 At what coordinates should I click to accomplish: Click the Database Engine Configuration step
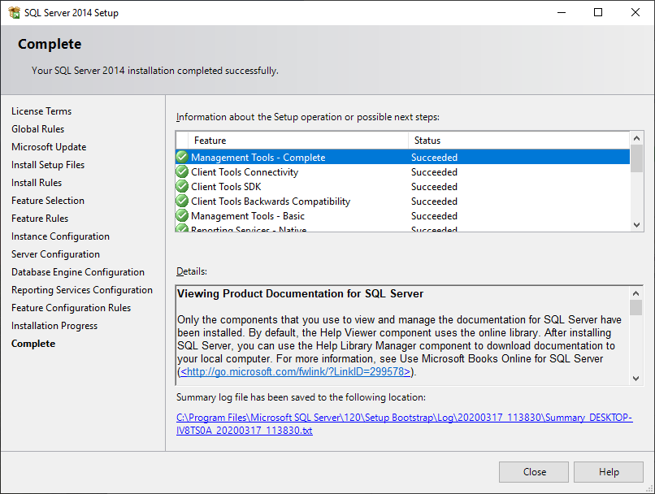click(x=78, y=272)
